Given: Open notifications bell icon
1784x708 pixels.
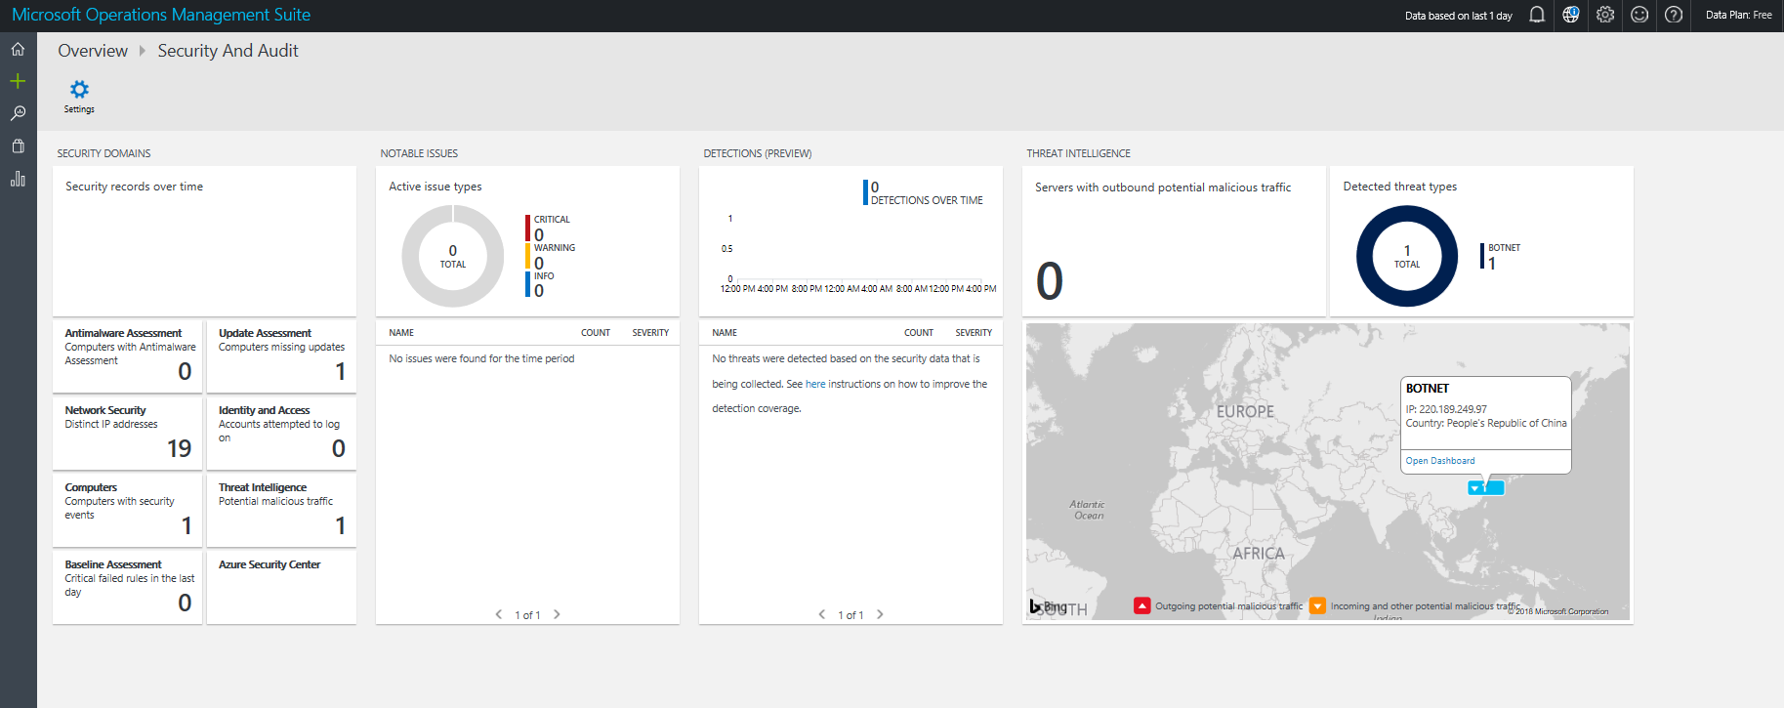Looking at the screenshot, I should tap(1537, 15).
